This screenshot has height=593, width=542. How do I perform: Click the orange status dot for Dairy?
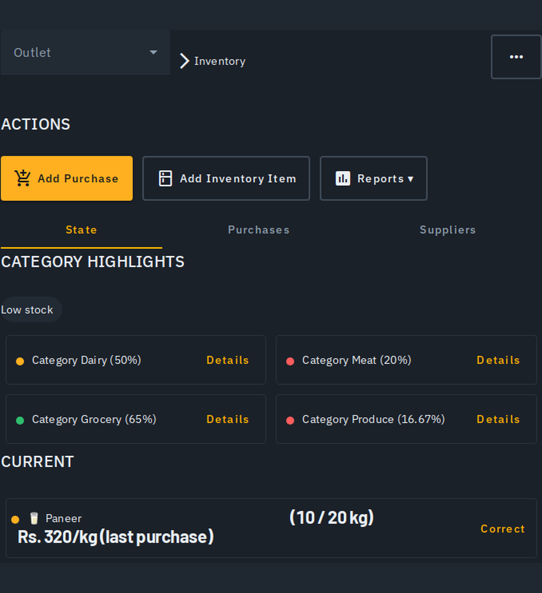click(x=20, y=361)
